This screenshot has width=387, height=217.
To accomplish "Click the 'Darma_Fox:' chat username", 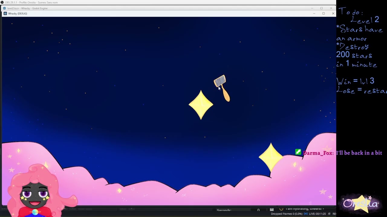I will pyautogui.click(x=318, y=153).
